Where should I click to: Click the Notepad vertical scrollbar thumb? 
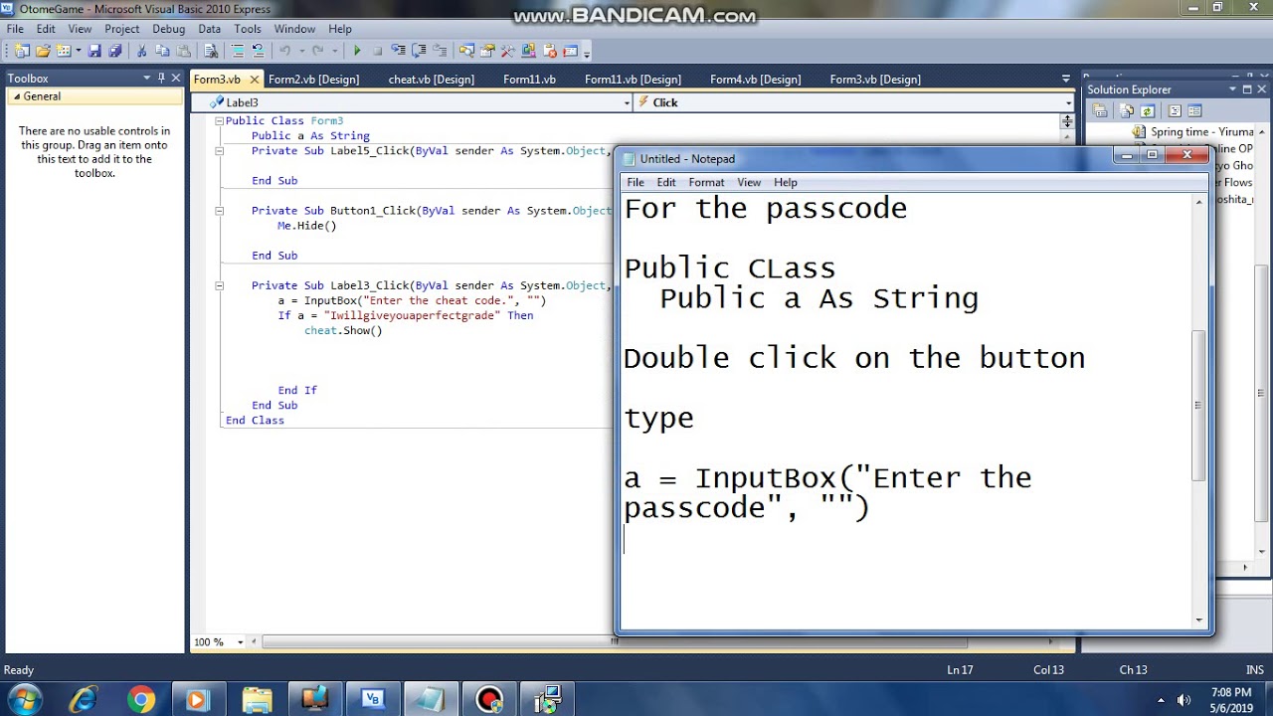[x=1198, y=406]
